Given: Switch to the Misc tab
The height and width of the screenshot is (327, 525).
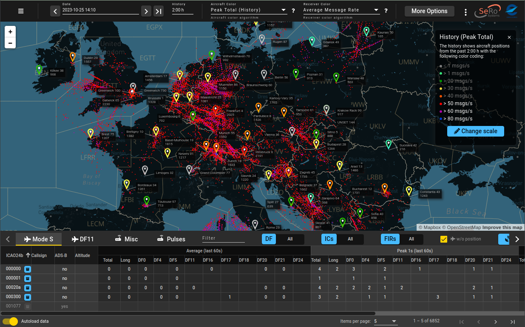Looking at the screenshot, I should pos(126,239).
